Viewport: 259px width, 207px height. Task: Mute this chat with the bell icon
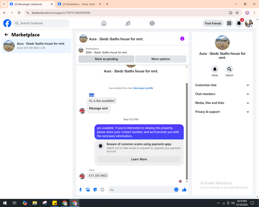215,69
